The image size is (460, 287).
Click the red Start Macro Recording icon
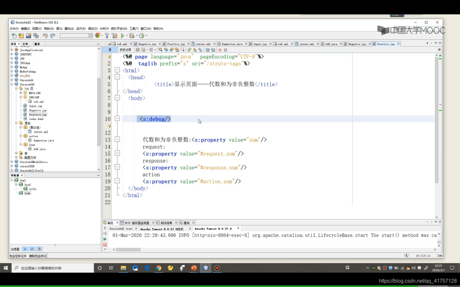[220, 50]
